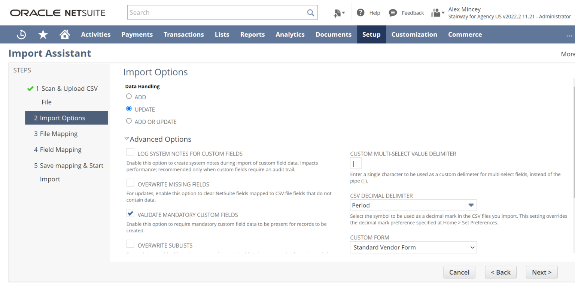Choose ADD OR UPDATE data handling

tap(129, 121)
